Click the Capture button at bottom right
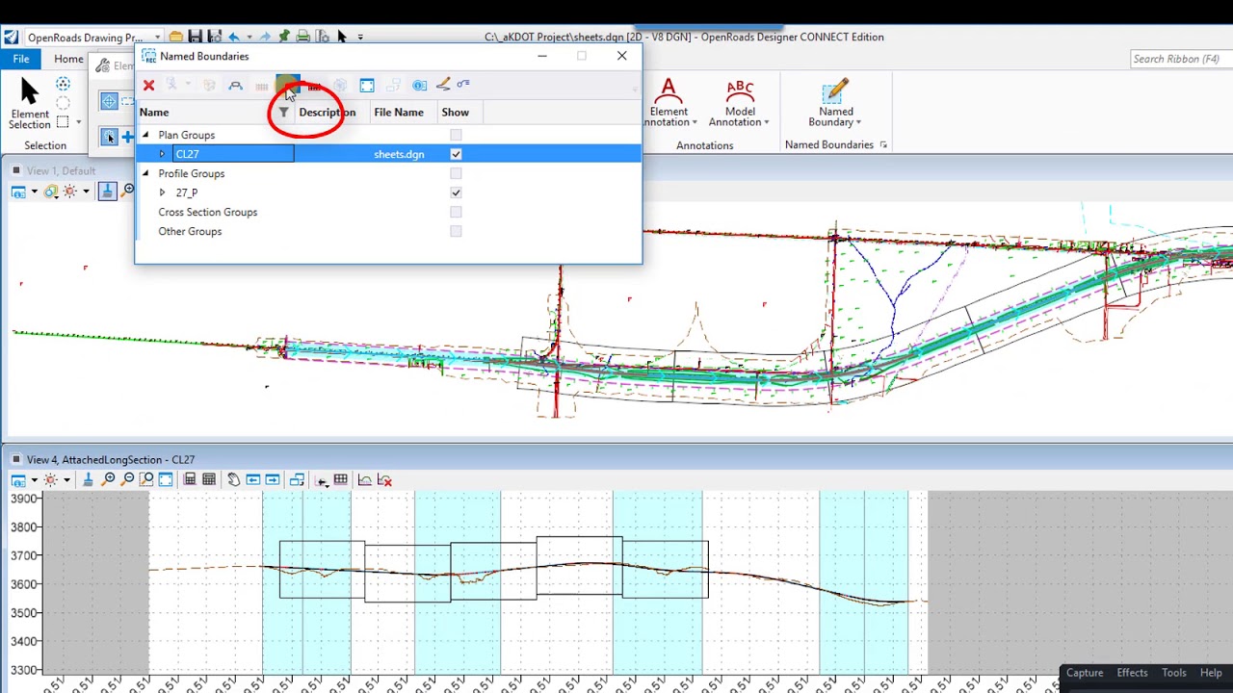This screenshot has width=1233, height=693. [x=1084, y=673]
